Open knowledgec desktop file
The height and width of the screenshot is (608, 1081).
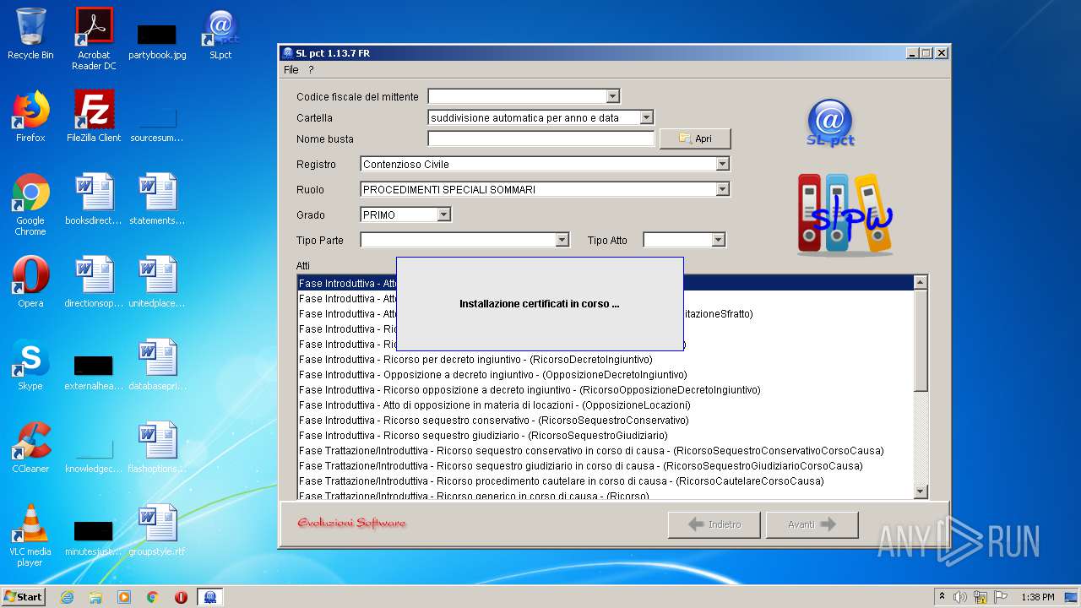[x=94, y=454]
